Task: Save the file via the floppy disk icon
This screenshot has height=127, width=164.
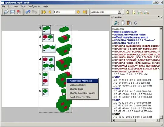Action: (12, 12)
